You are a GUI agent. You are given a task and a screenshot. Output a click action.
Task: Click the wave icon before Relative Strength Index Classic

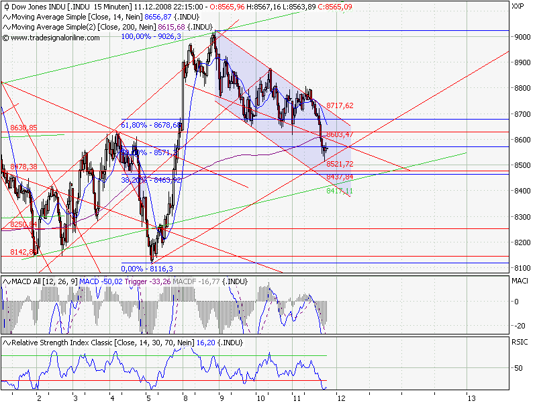[7, 343]
